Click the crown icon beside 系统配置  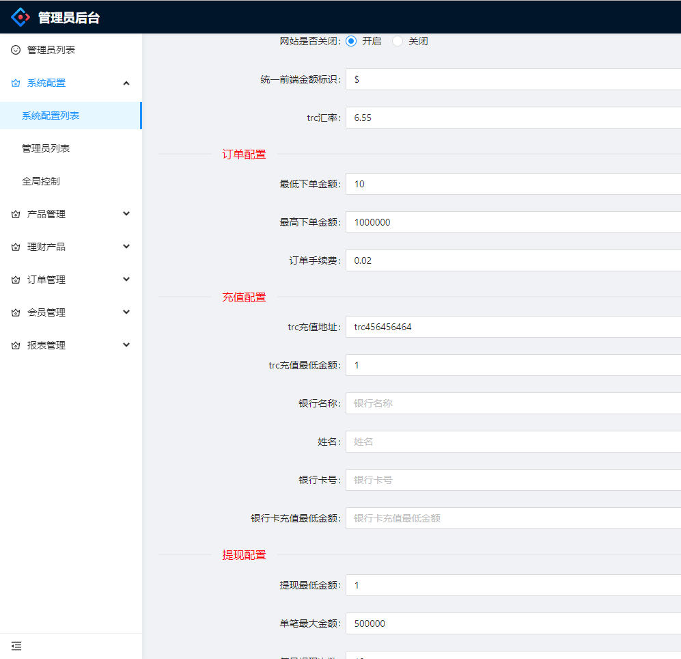[16, 83]
